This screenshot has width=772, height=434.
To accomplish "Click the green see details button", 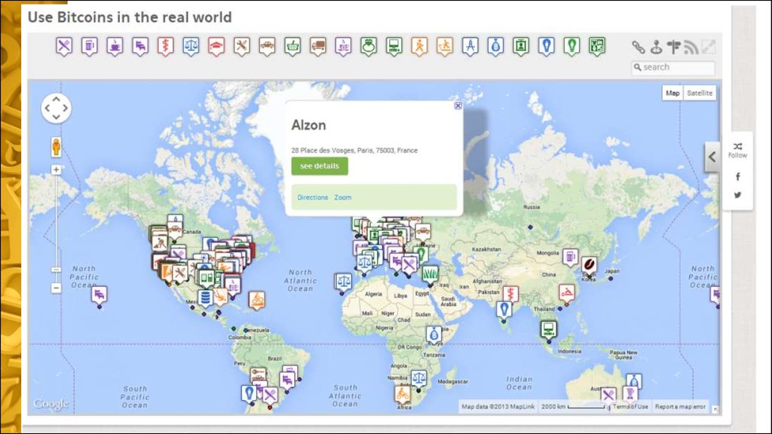I will tap(320, 167).
